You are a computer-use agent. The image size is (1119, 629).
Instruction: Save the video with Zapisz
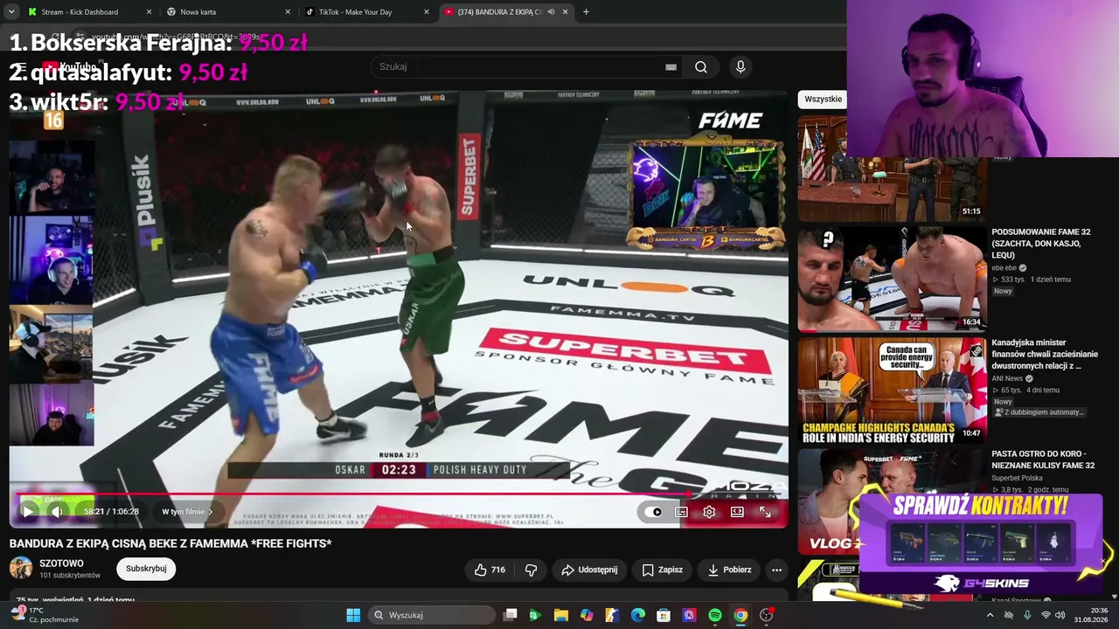point(662,570)
